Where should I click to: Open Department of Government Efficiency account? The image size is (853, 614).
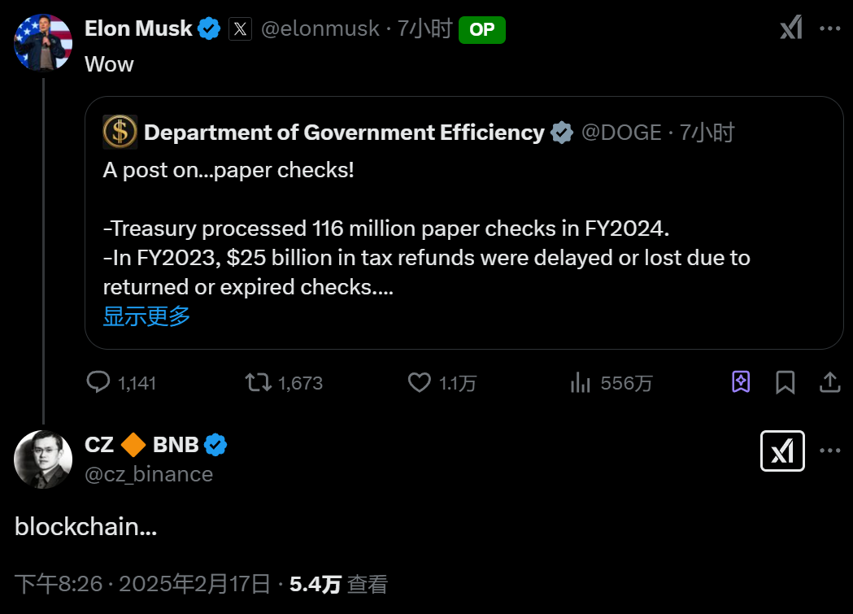click(x=344, y=132)
